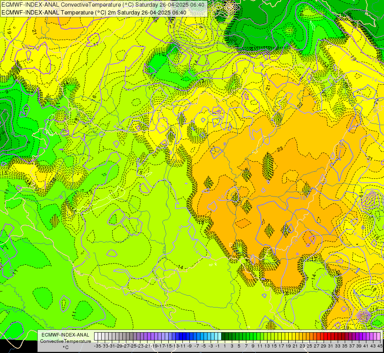Pick the darkest green swatch beside cyan
Viewport: 384px width, 353px height.
[223, 337]
